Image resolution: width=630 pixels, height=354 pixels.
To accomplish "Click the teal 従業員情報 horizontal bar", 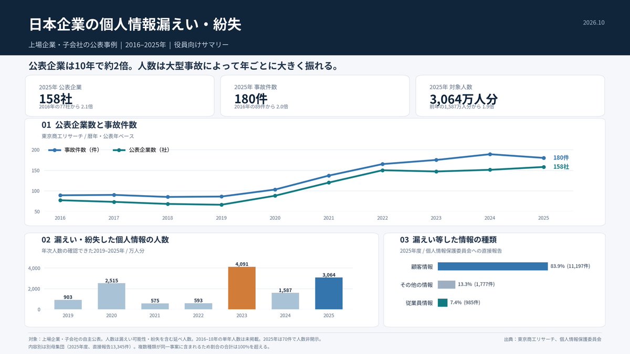I will (442, 303).
